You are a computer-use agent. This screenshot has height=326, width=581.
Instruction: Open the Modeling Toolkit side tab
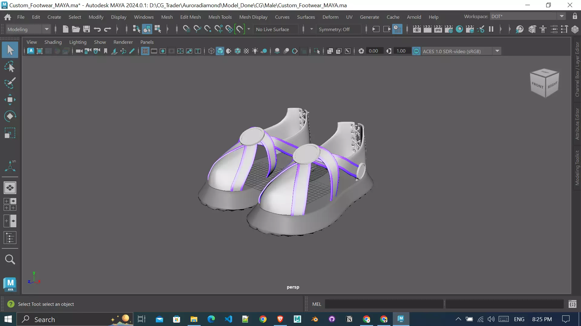577,168
